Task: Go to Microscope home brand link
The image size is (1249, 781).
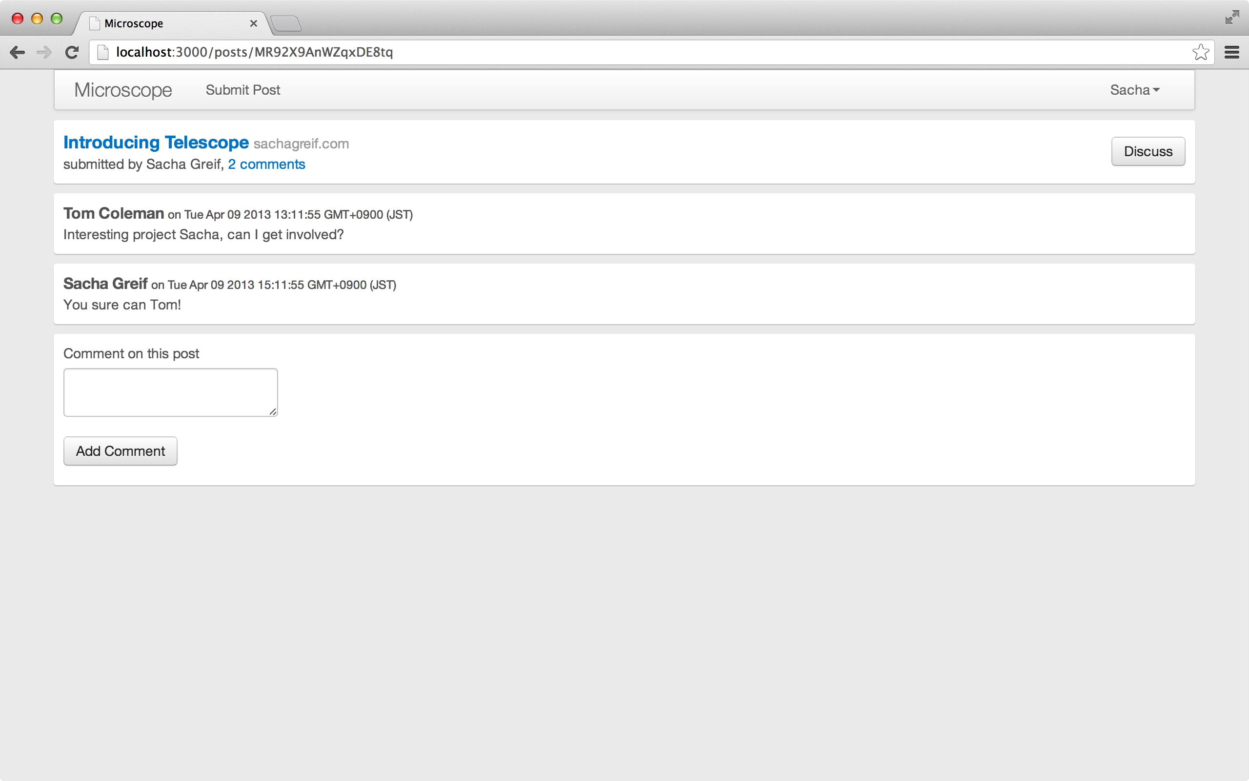Action: [123, 90]
